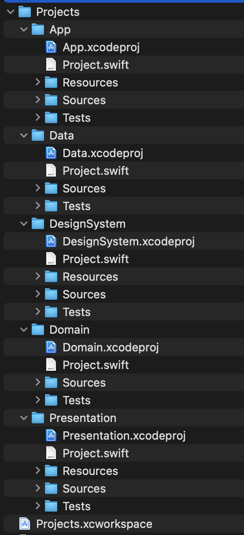Collapse the App folder chevron
The height and width of the screenshot is (535, 244).
(24, 30)
